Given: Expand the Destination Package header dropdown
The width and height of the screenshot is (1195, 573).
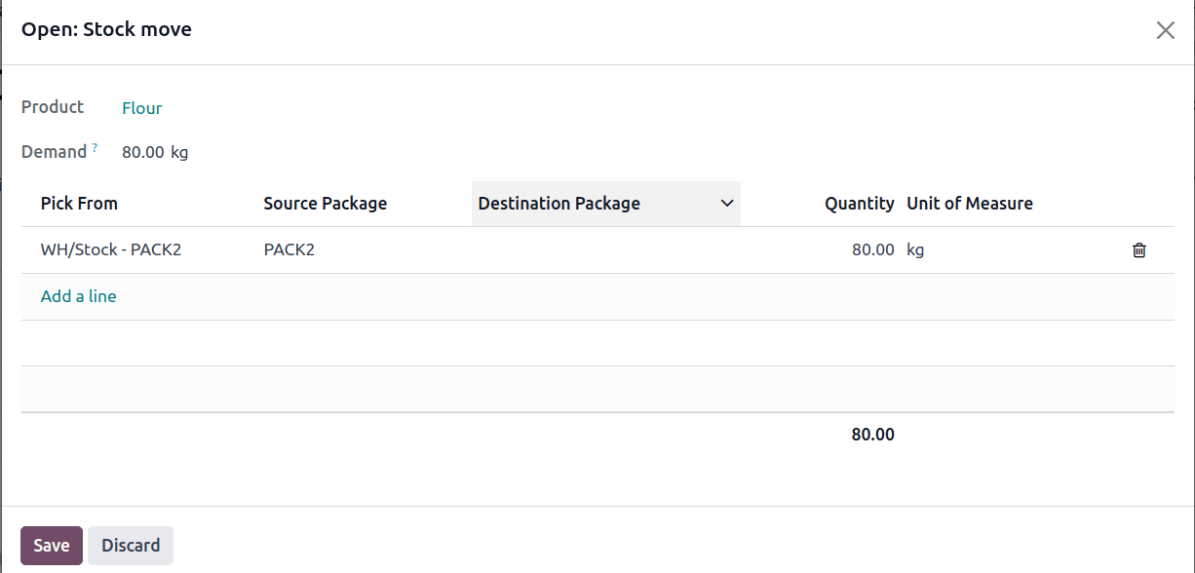Looking at the screenshot, I should pos(726,204).
